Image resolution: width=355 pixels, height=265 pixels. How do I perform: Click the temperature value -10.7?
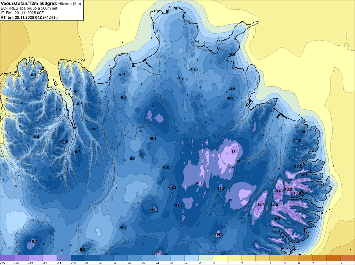[33, 242]
